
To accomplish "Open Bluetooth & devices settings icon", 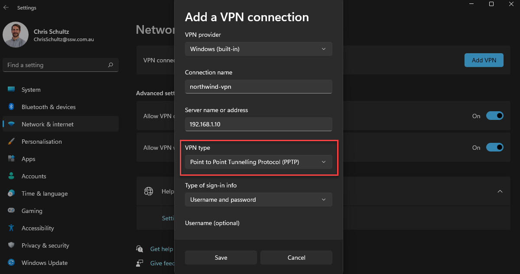I will 12,107.
